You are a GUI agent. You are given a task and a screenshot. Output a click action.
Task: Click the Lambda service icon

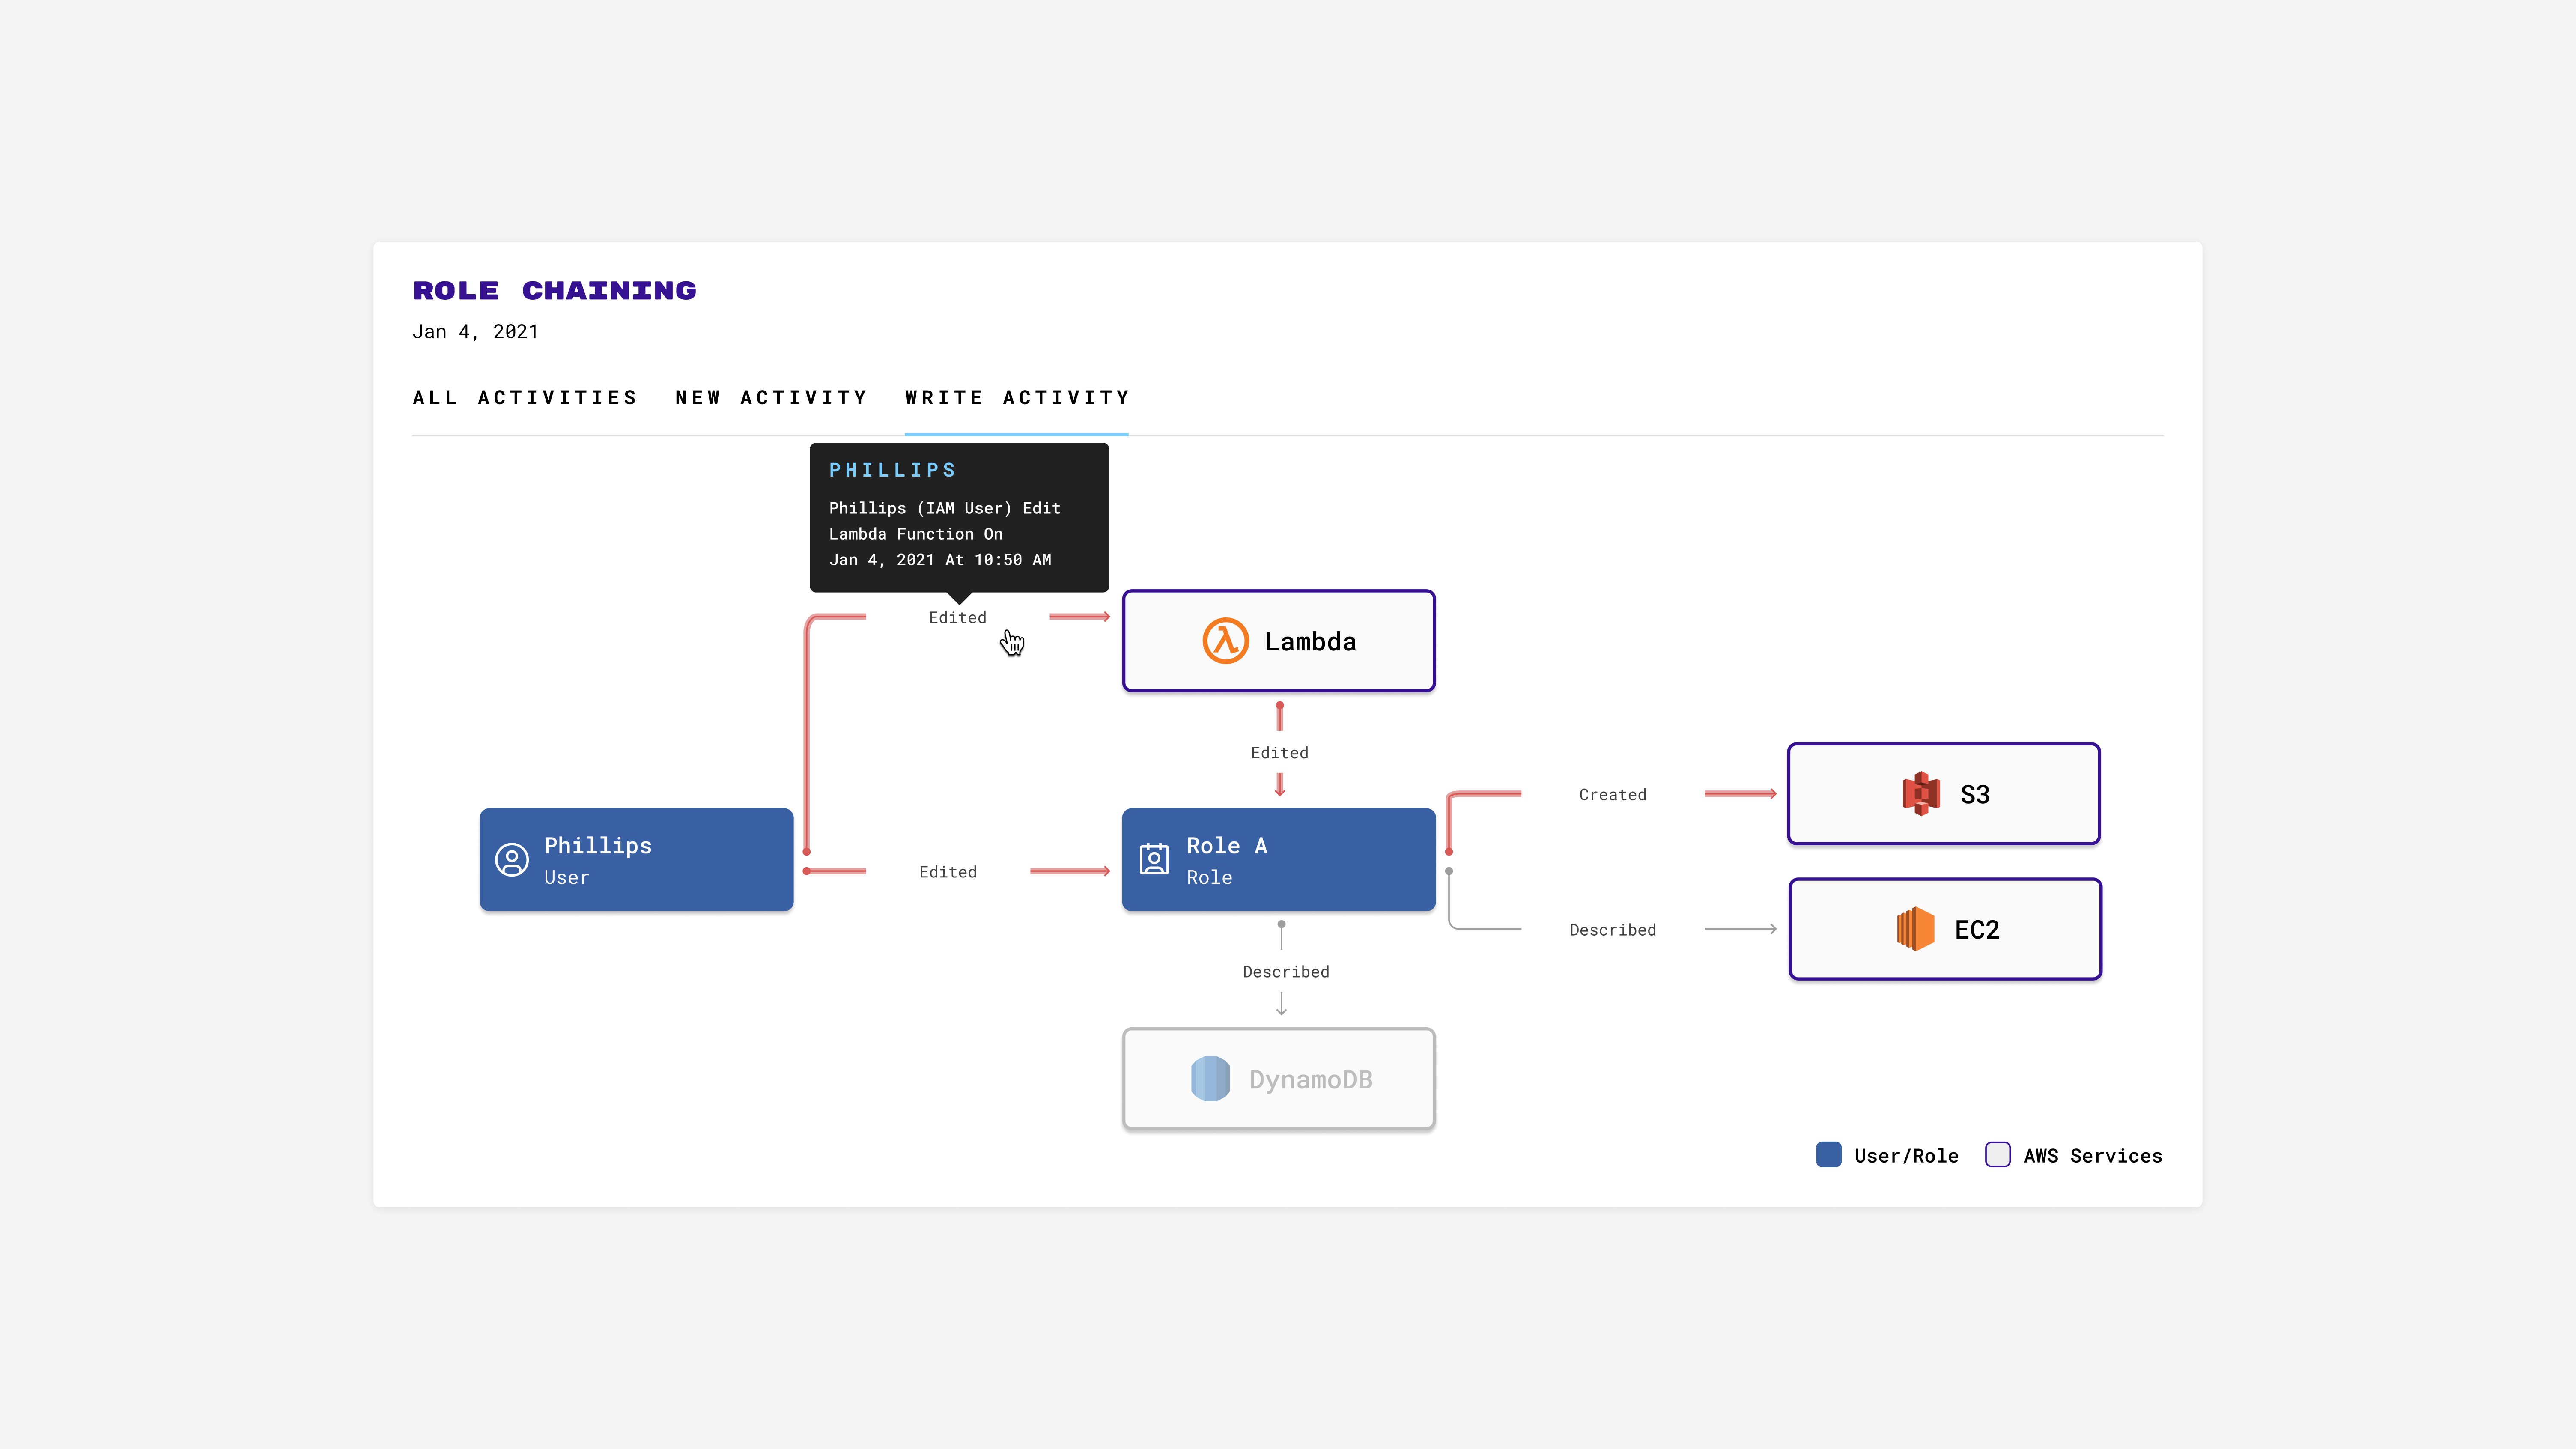(1226, 640)
